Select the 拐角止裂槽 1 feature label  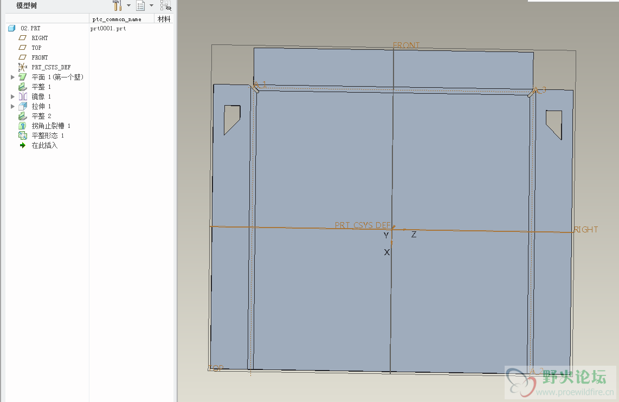[x=51, y=126]
